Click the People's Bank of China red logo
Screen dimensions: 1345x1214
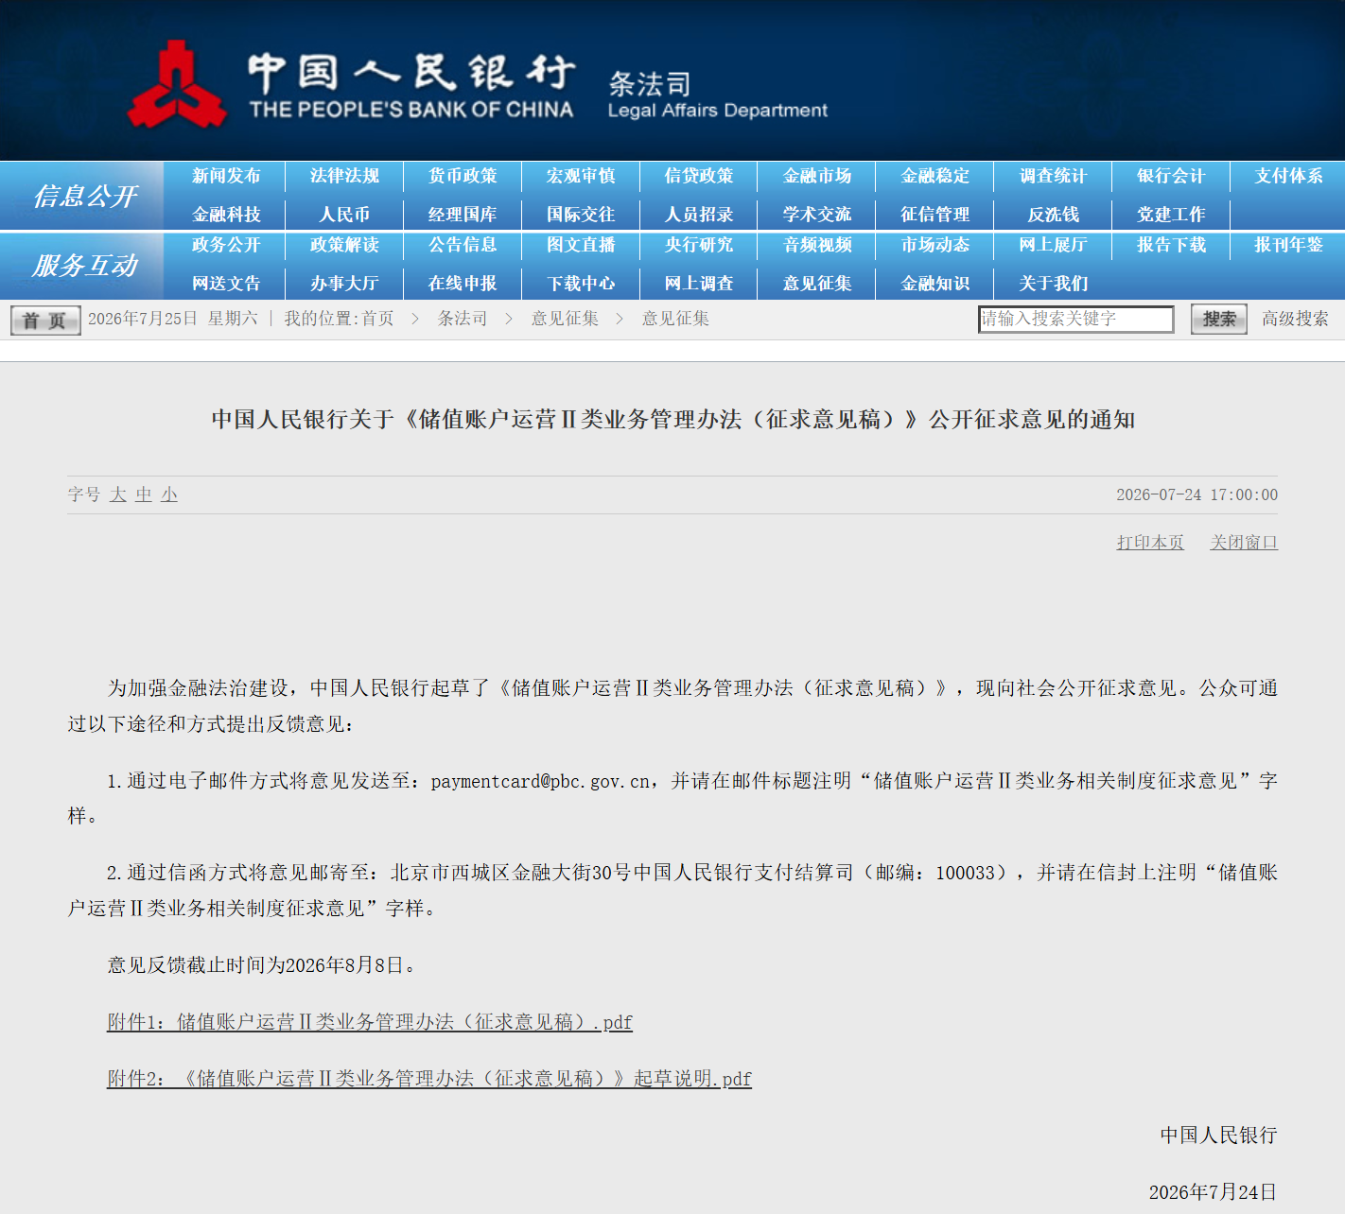pos(177,84)
